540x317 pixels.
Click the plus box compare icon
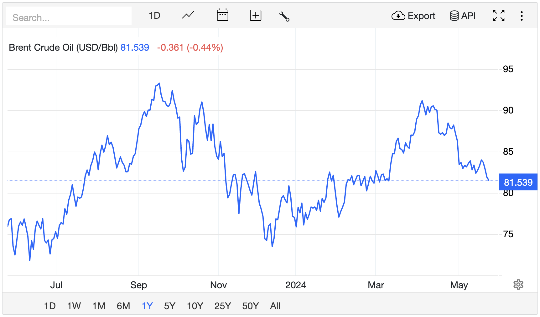tap(256, 15)
